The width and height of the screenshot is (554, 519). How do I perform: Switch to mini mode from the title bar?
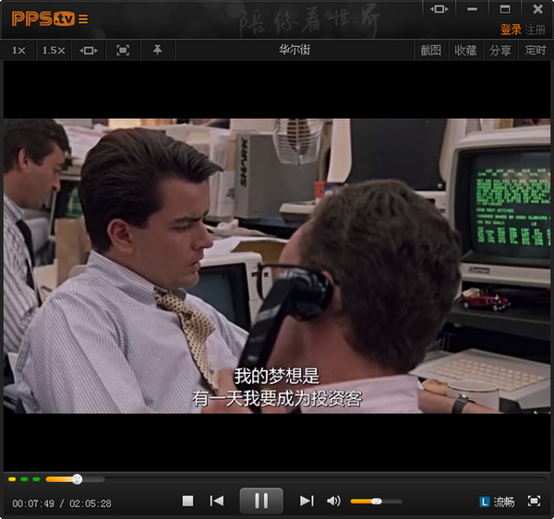440,9
